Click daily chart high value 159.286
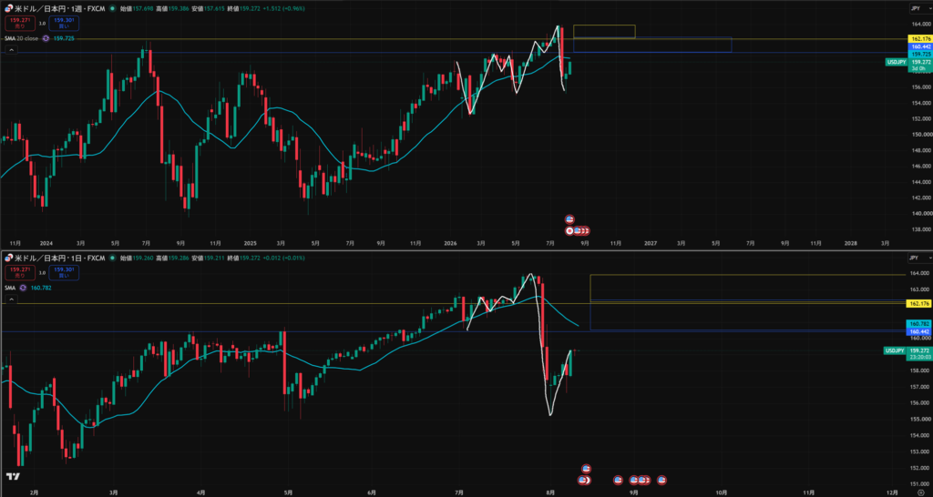 click(179, 258)
